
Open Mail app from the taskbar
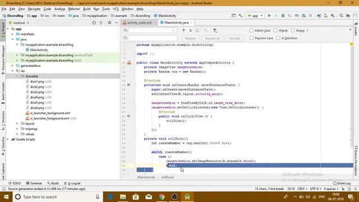tap(149, 197)
